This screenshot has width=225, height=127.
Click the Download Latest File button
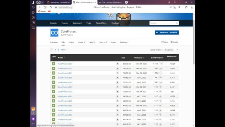click(167, 32)
